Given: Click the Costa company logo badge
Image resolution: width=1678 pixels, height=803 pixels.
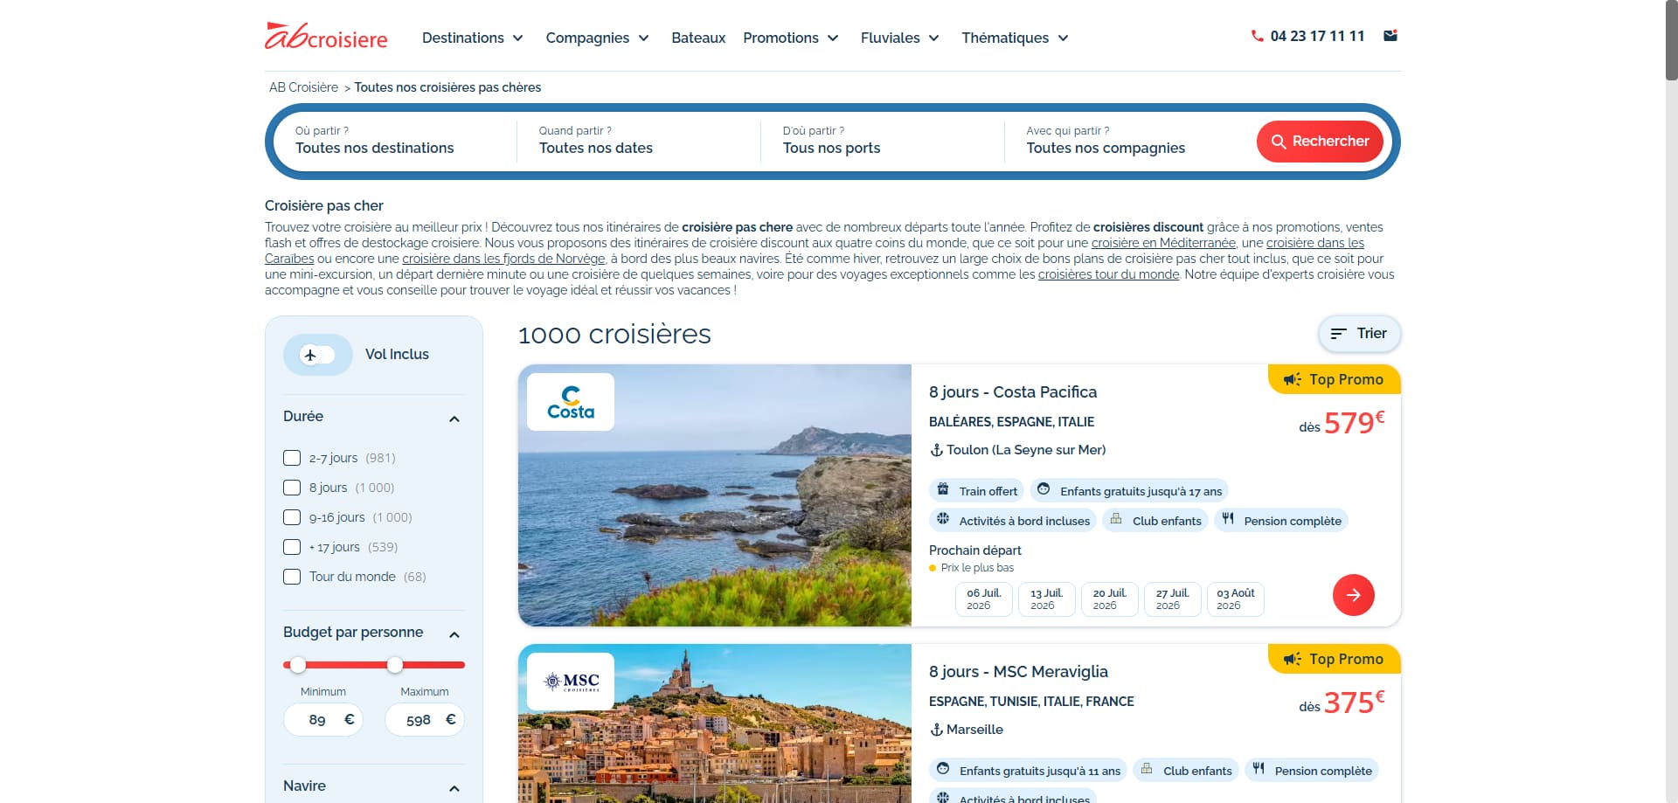Looking at the screenshot, I should [571, 402].
